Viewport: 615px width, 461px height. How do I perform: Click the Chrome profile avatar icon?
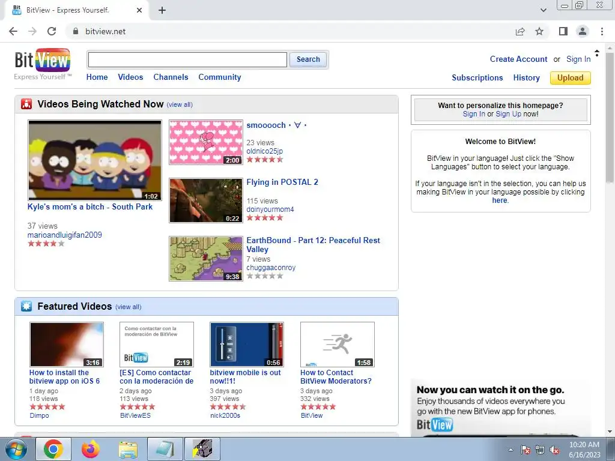click(583, 31)
